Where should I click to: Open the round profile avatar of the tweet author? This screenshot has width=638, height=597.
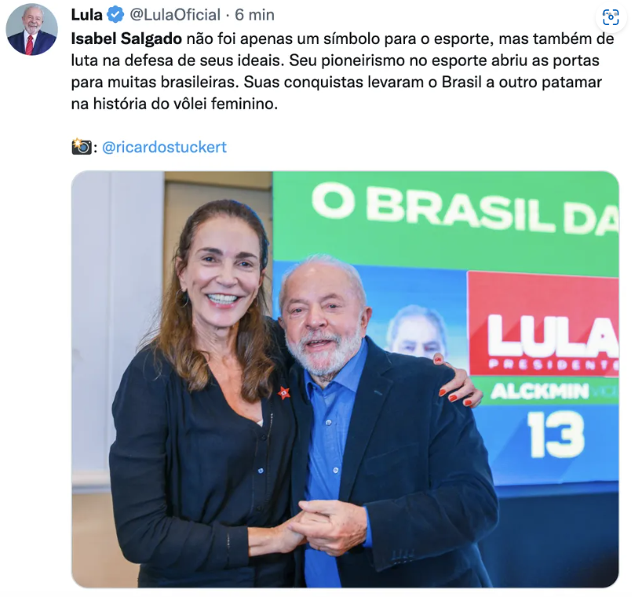[x=31, y=29]
